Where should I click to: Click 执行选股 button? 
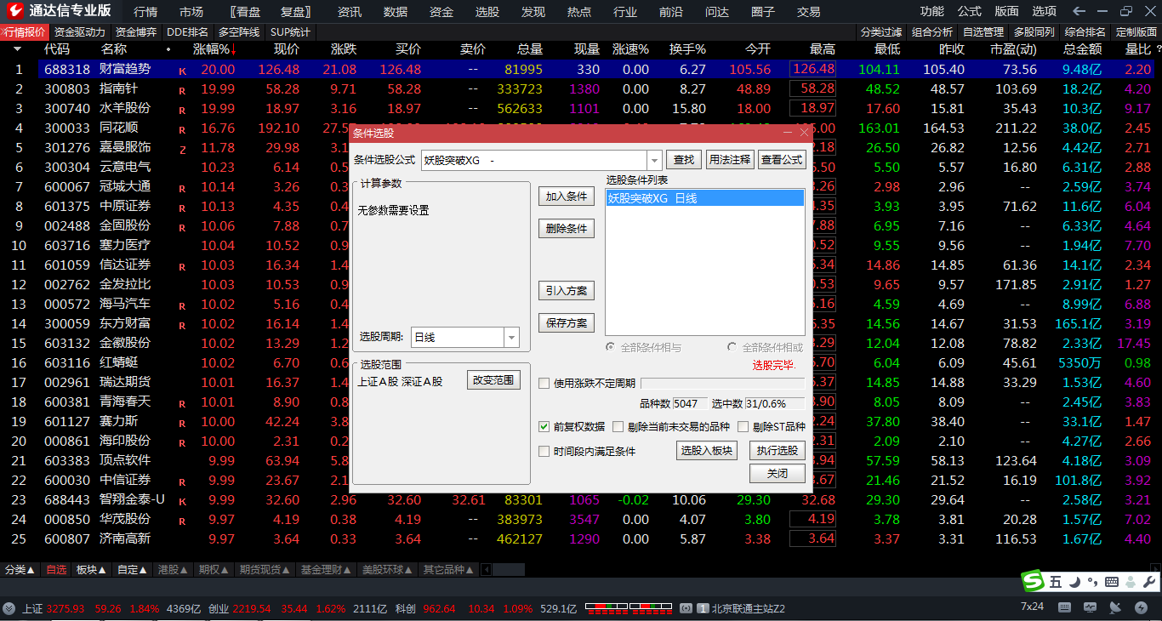[778, 451]
